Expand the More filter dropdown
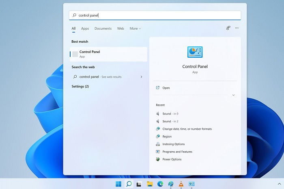This screenshot has width=284, height=189. pyautogui.click(x=135, y=28)
